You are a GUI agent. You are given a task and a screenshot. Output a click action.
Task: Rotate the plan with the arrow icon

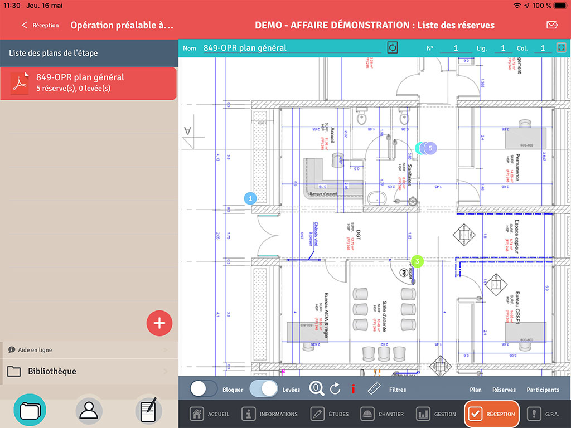(x=335, y=388)
